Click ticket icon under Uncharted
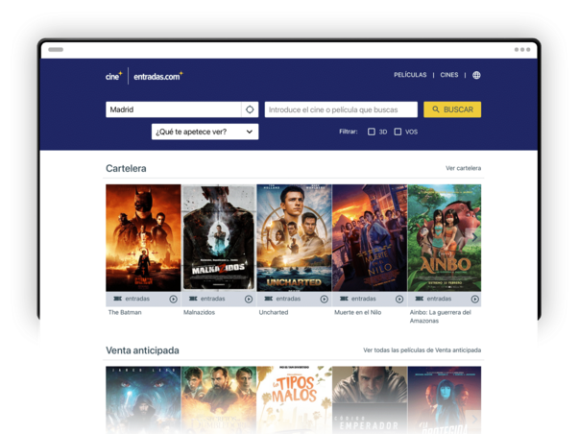The width and height of the screenshot is (579, 434). coord(269,299)
